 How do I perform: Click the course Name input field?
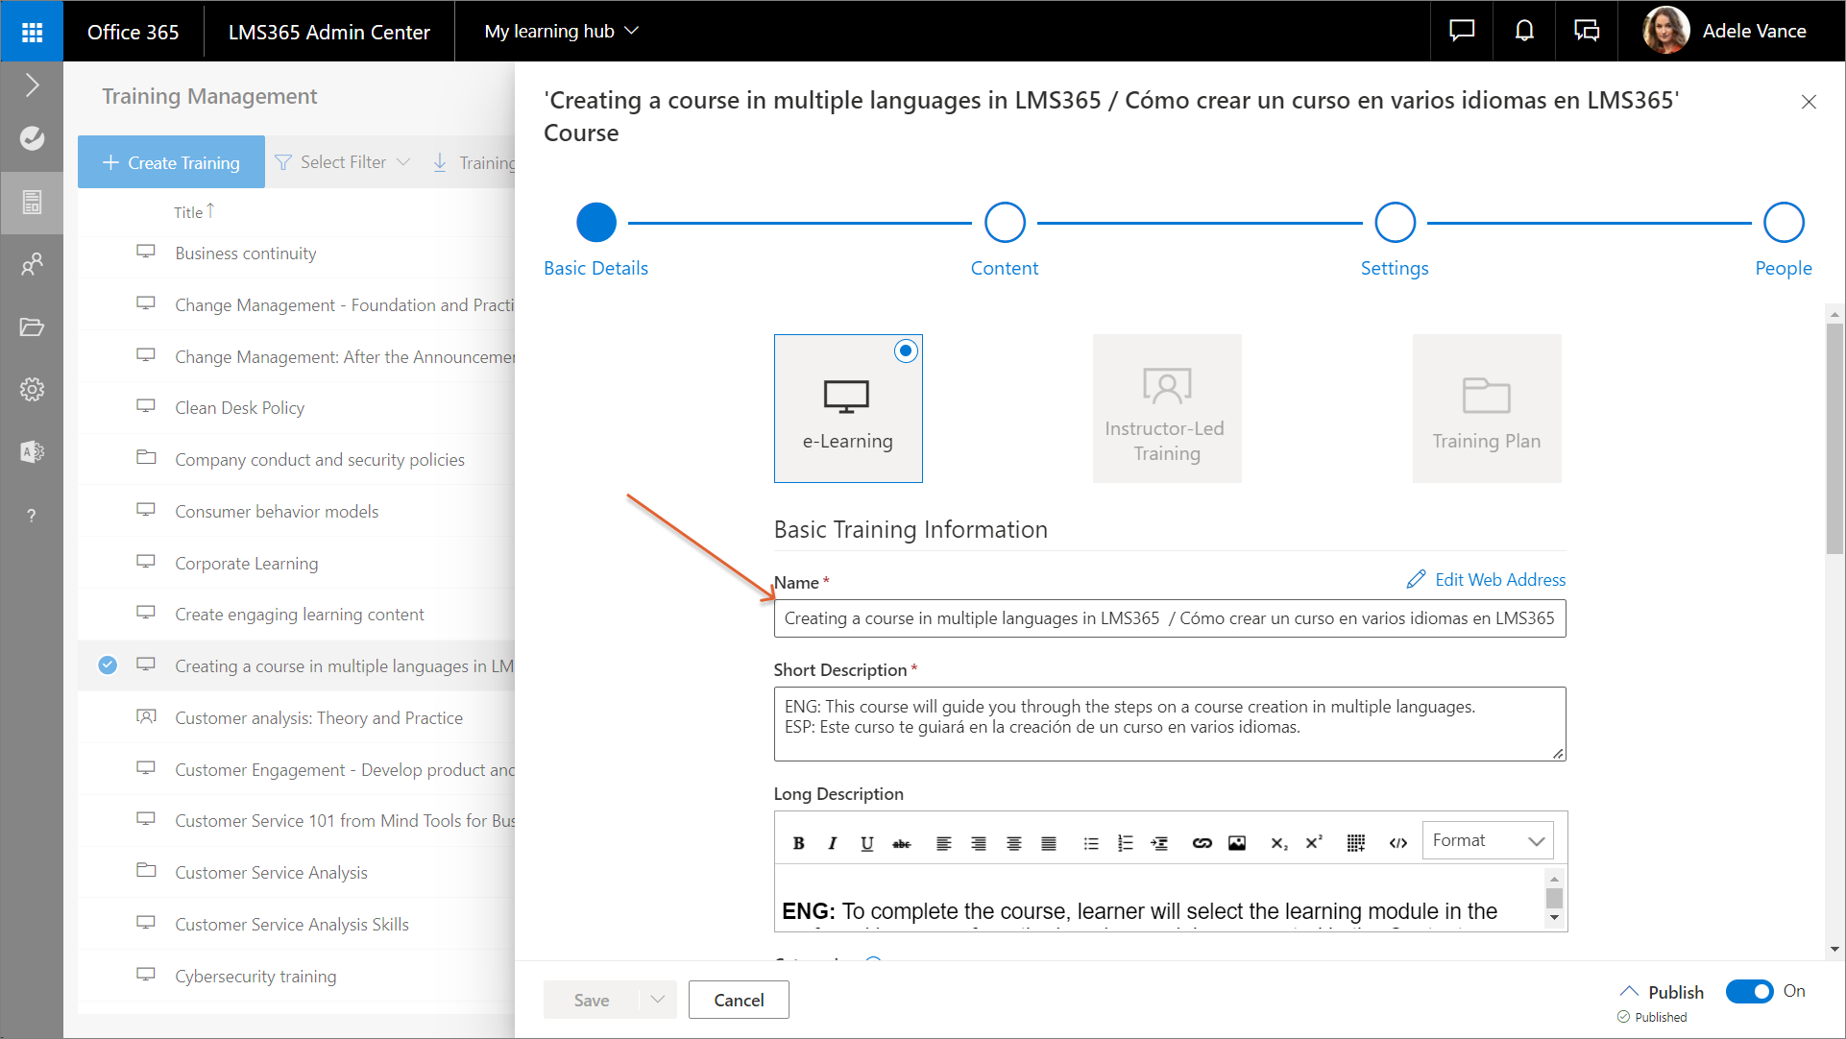click(x=1169, y=618)
